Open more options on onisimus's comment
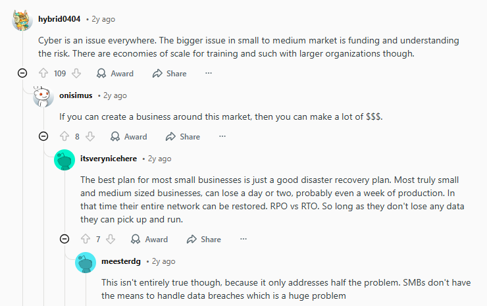Viewport: 487px width, 306px height. 222,137
